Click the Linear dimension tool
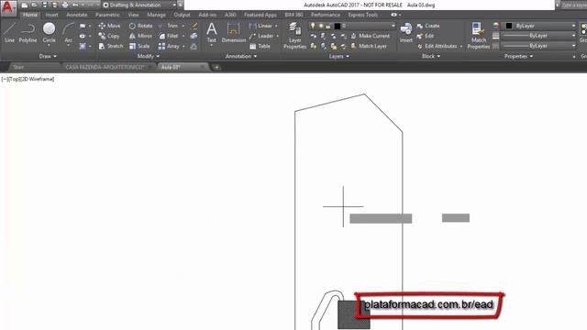587x330 pixels. 260,26
